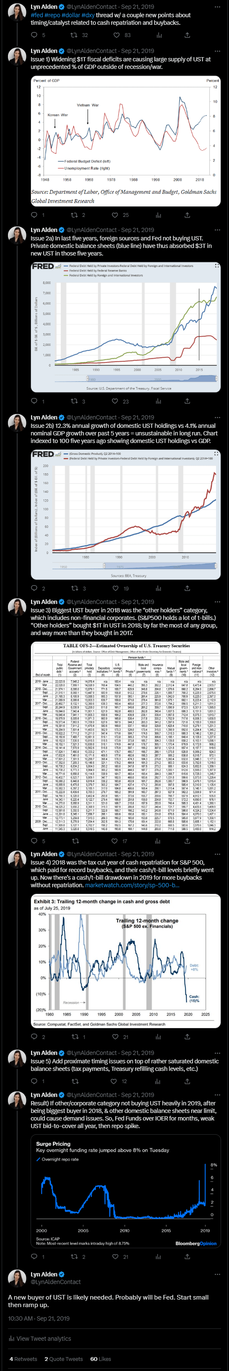Show the 60 Likes list

coord(101,1359)
